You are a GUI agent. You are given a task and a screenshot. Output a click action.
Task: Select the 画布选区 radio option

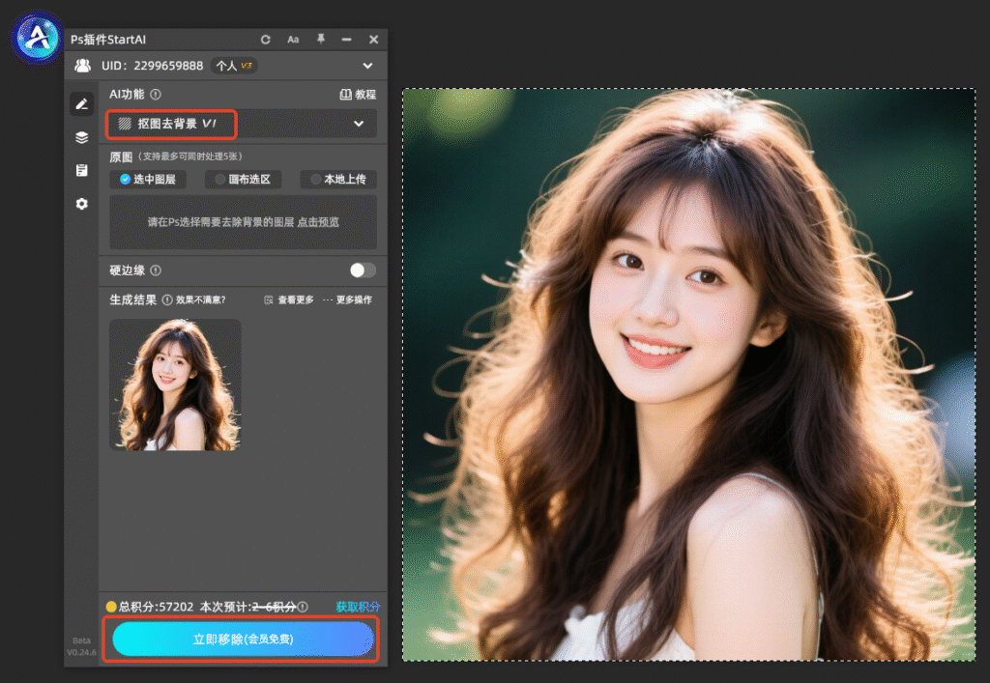[x=243, y=179]
